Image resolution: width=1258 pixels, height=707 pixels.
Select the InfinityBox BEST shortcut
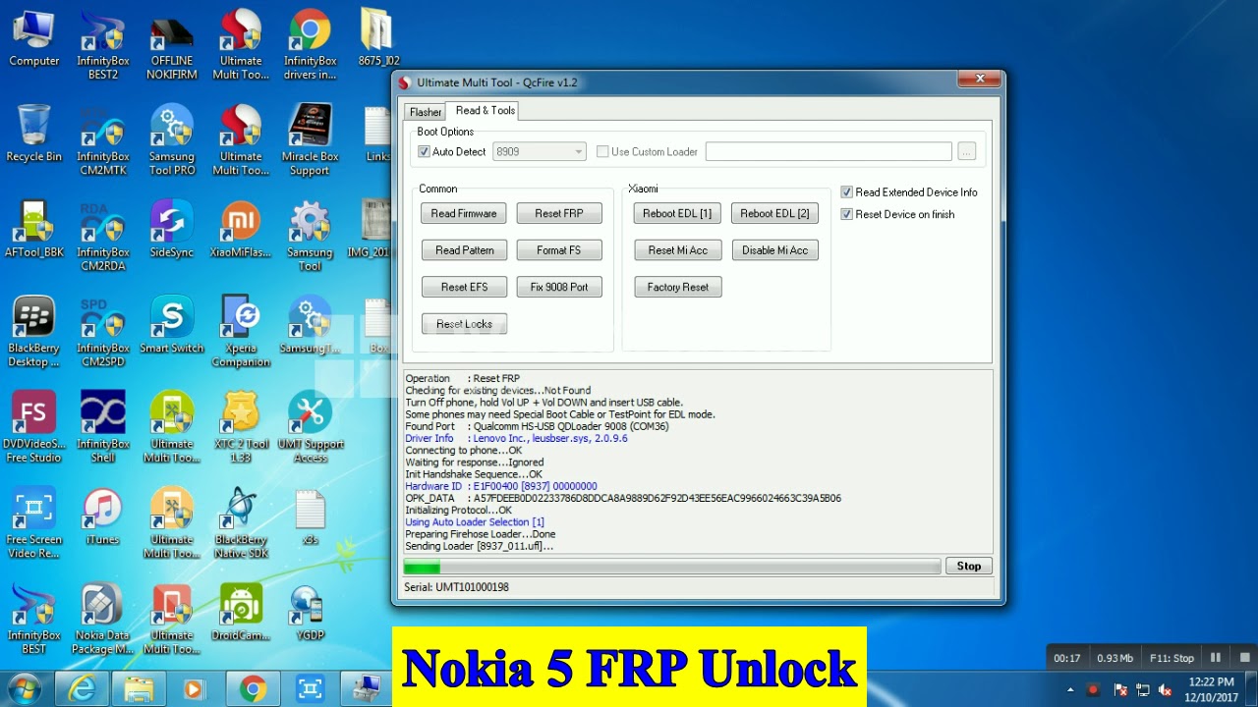tap(34, 619)
